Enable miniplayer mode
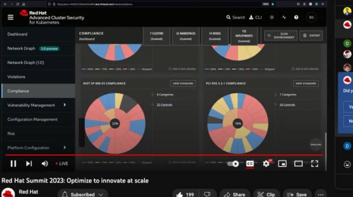This screenshot has height=197, width=353. tap(282, 164)
